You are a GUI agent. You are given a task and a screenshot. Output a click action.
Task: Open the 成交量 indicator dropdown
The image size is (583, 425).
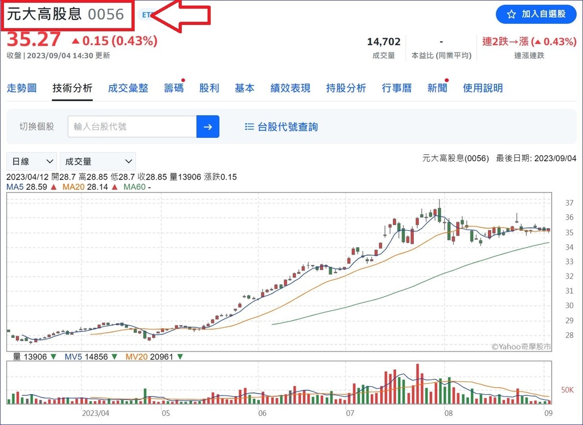click(98, 162)
